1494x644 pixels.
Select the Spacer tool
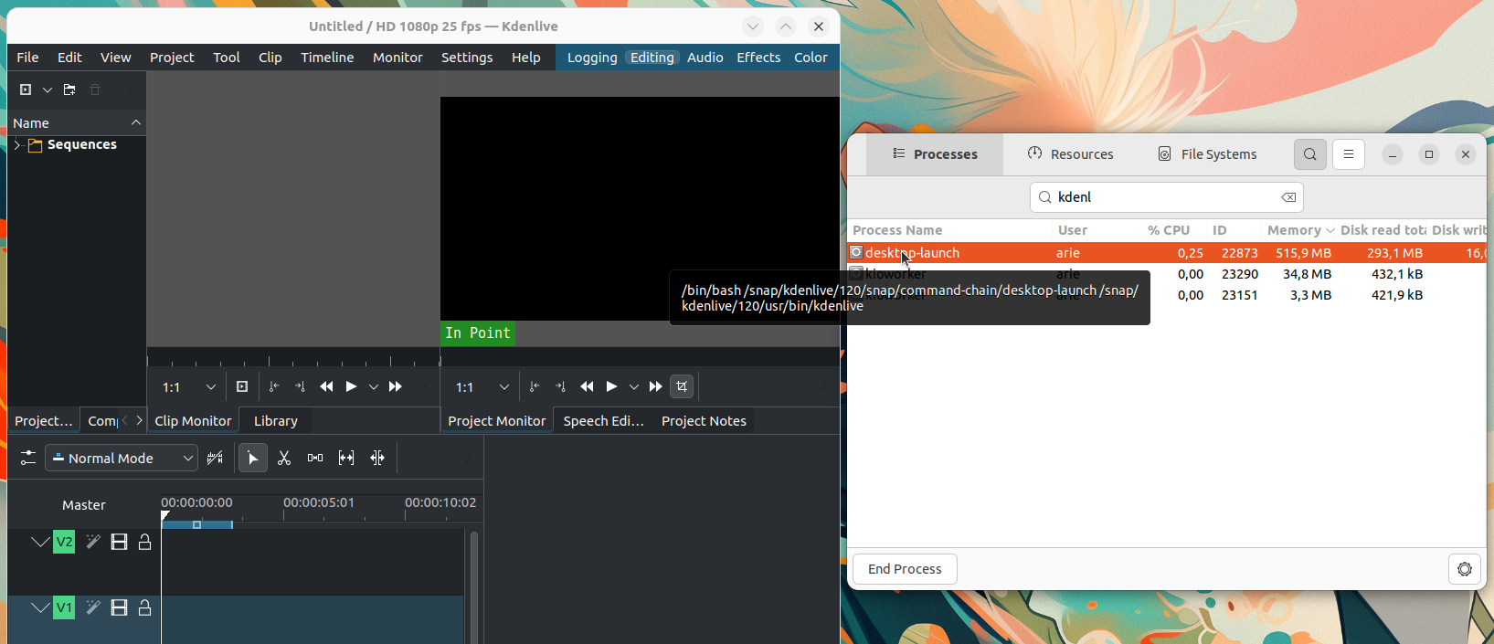pos(315,458)
